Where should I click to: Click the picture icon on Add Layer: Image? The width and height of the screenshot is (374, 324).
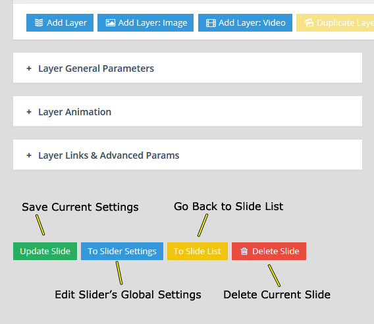[x=111, y=22]
